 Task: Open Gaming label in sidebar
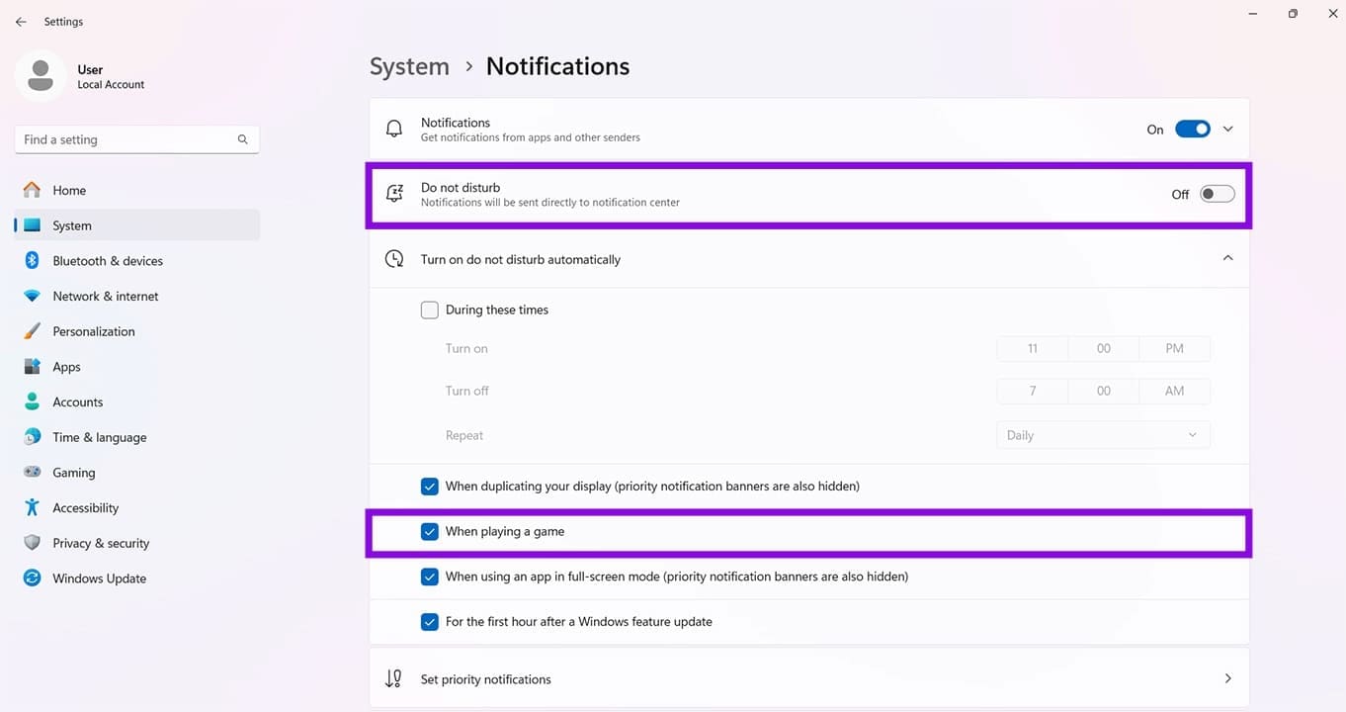tap(74, 473)
